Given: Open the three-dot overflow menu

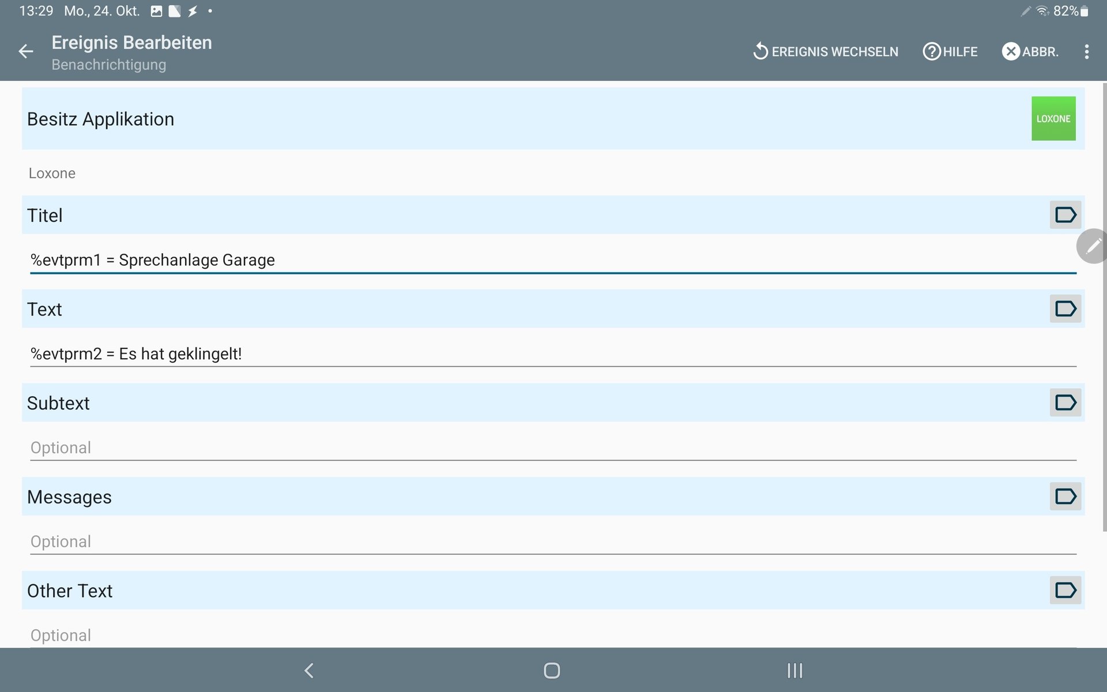Looking at the screenshot, I should (x=1086, y=52).
